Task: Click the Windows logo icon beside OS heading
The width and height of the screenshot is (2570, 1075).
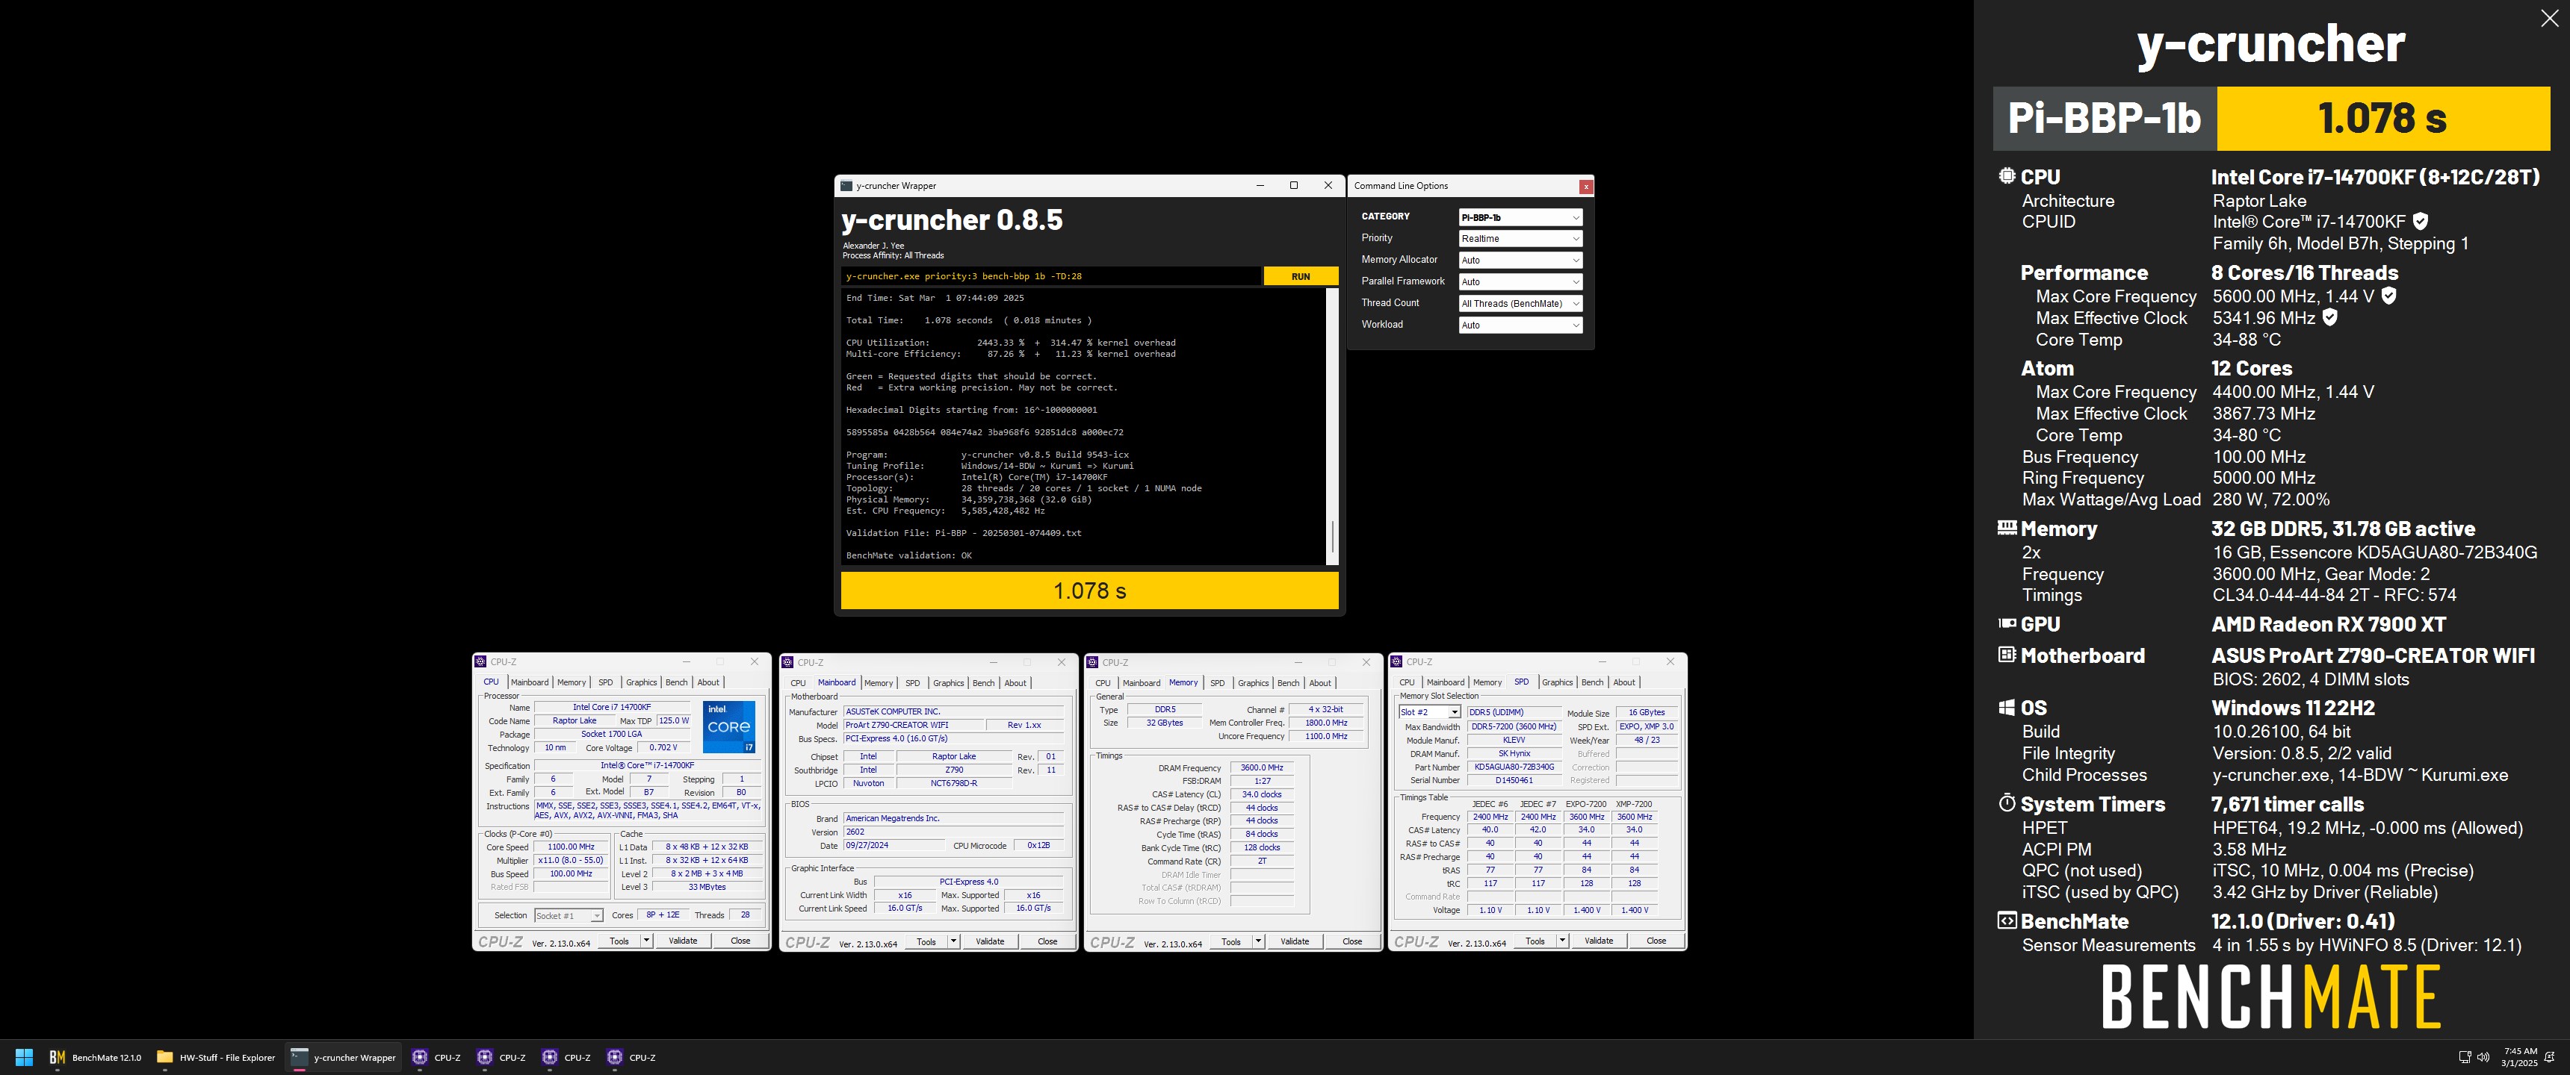Action: [x=2006, y=707]
